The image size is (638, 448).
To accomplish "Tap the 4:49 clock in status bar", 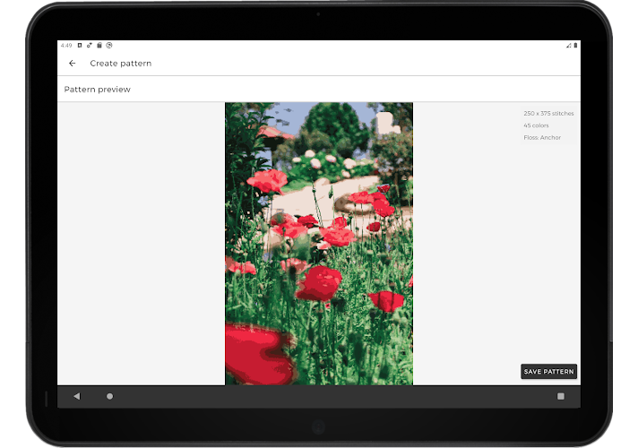I will (x=65, y=45).
